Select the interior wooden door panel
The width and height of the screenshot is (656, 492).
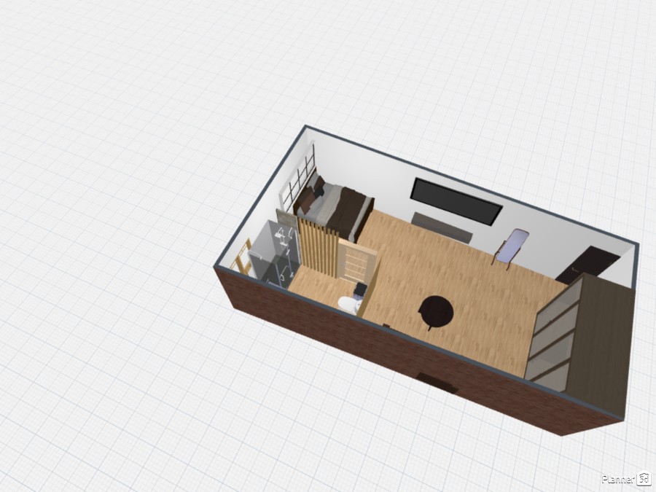(358, 261)
